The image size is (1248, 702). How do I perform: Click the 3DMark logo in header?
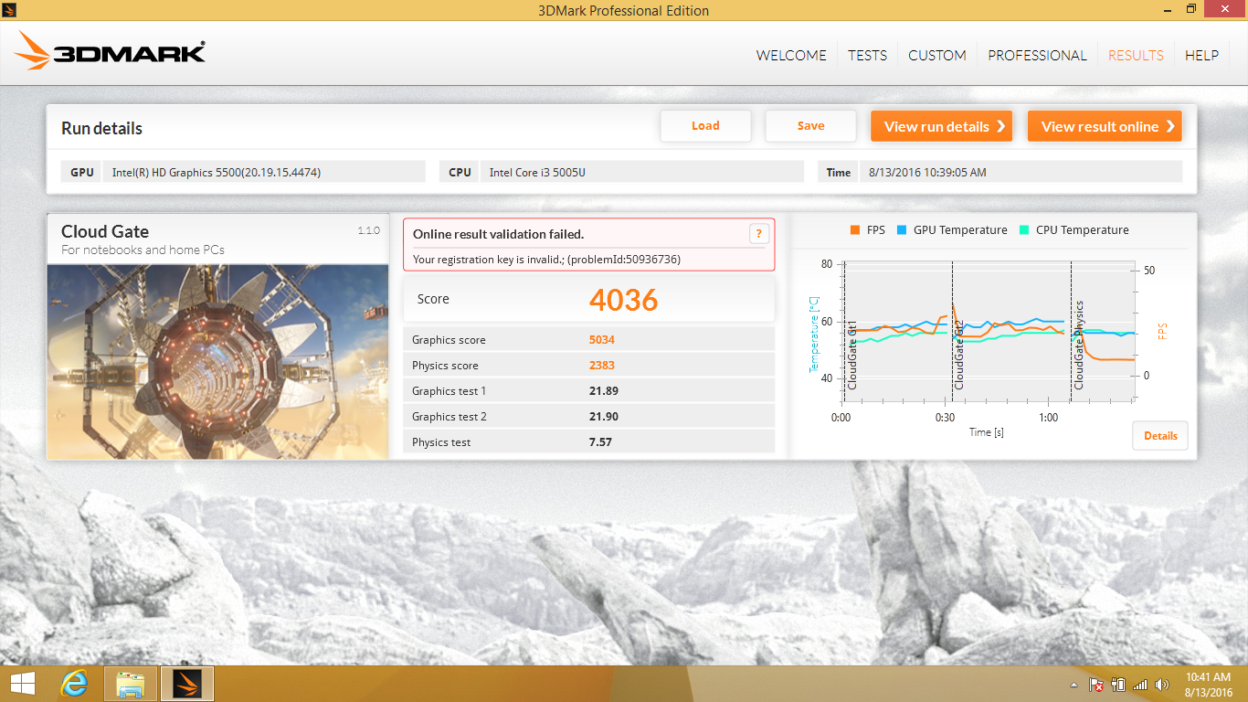click(110, 52)
